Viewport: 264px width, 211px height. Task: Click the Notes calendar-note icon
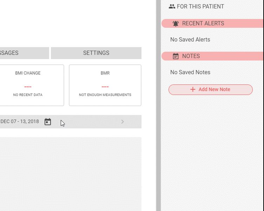(176, 56)
